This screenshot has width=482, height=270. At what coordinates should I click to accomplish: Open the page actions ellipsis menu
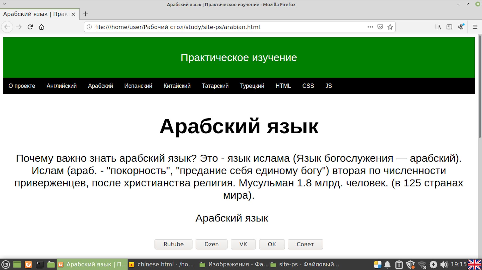click(370, 27)
